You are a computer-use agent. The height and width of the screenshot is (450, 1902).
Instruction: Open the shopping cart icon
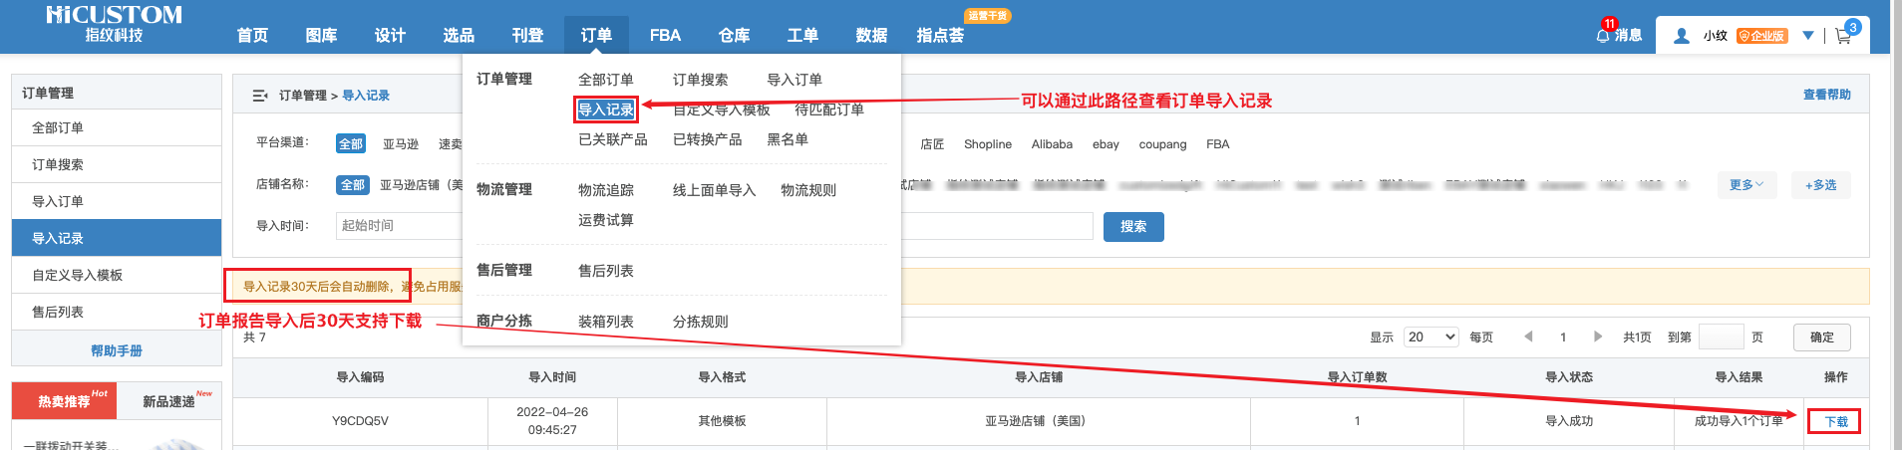tap(1842, 36)
